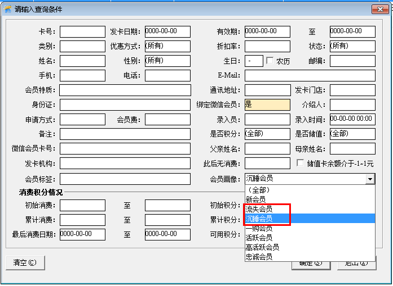The image size is (393, 286).
Task: Tick the 储值卡余额介于-1~1元 checkbox
Action: point(301,164)
